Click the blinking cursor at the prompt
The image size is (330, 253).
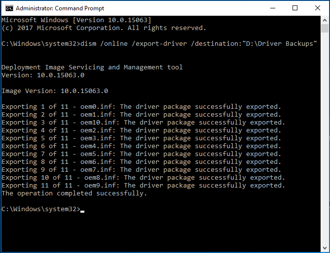[82, 212]
